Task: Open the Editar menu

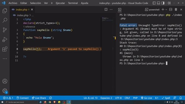Action: 24,3
